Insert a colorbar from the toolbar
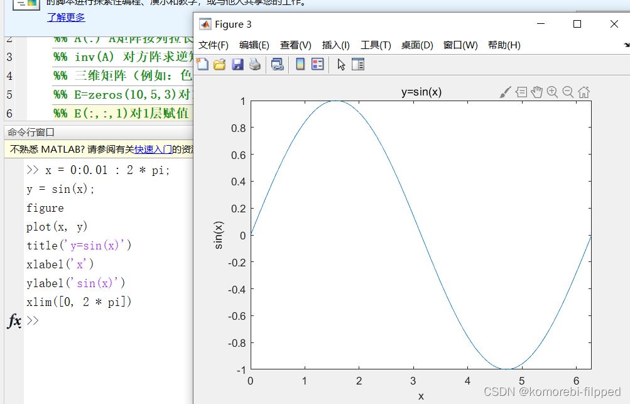 300,64
